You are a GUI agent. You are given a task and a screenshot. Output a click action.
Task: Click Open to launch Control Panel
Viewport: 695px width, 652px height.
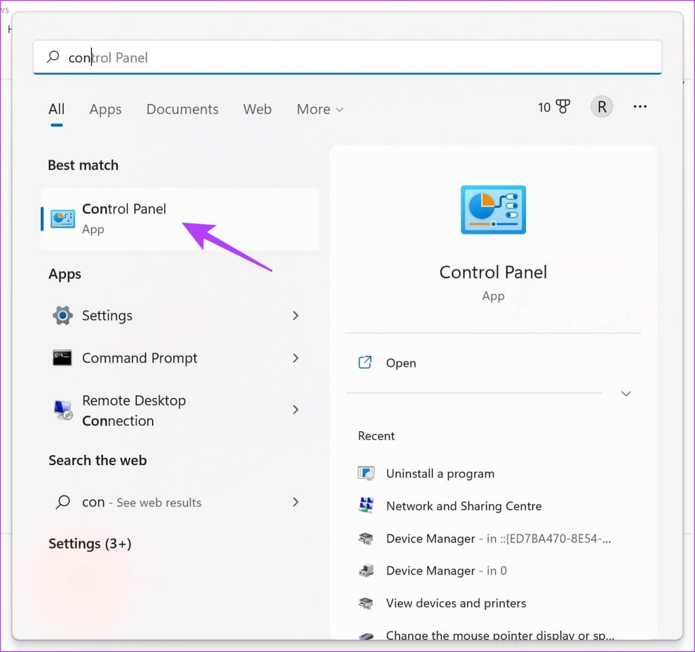400,363
